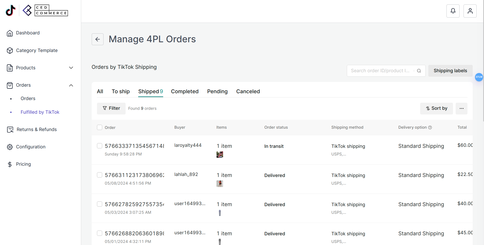Open the Sort by dropdown
This screenshot has width=484, height=245.
[x=436, y=108]
